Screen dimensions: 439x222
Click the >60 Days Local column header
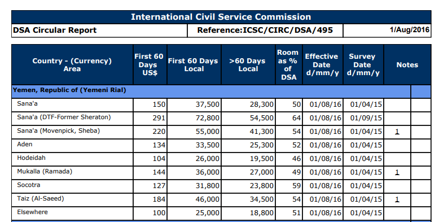click(x=248, y=64)
